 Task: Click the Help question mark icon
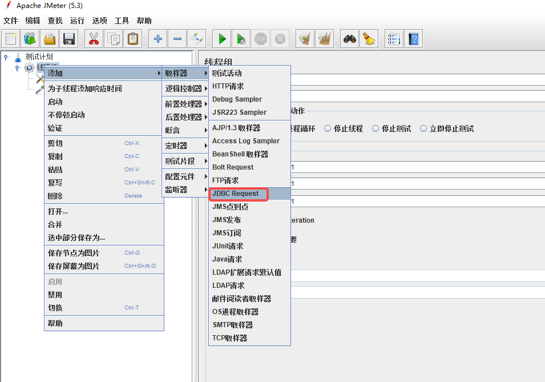click(414, 39)
